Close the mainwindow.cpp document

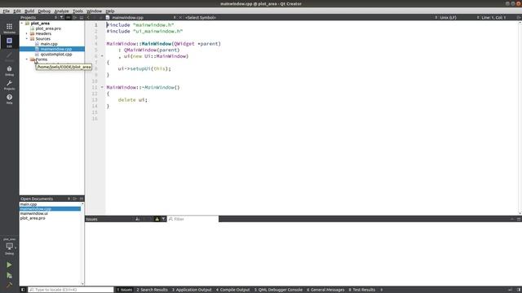coord(180,17)
